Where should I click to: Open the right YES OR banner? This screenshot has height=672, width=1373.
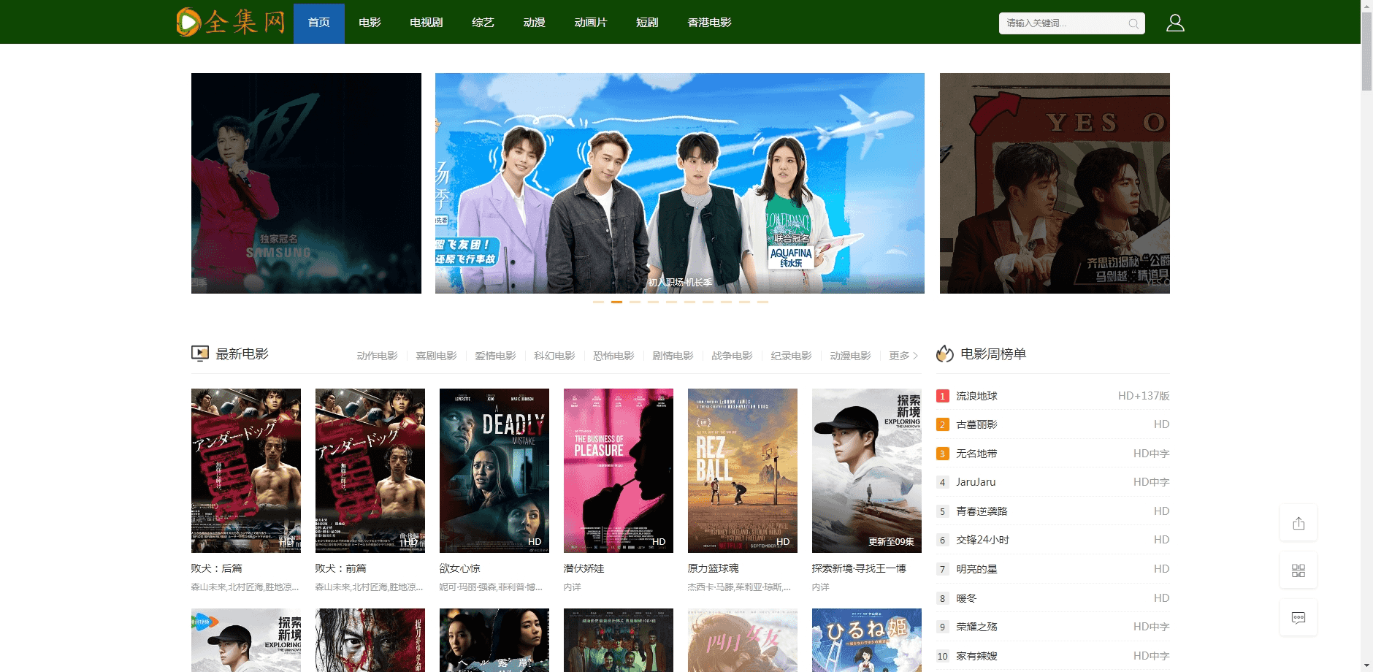(x=1055, y=183)
